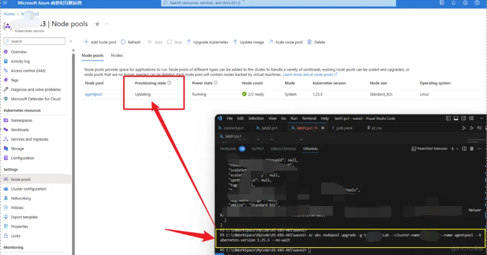This screenshot has width=487, height=255.
Task: Close the lab01.ps1 editor tab
Action: (x=322, y=128)
